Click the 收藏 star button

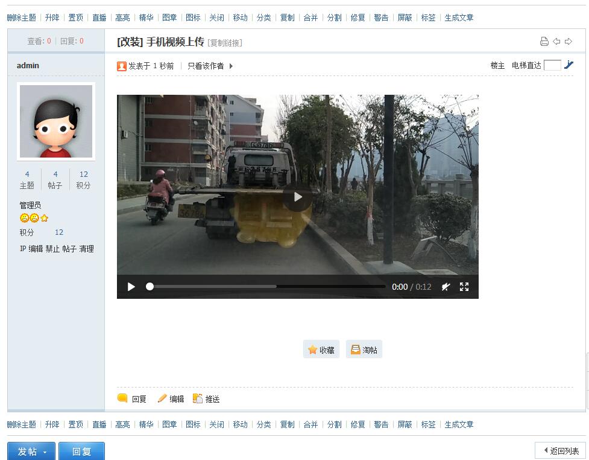(x=321, y=350)
